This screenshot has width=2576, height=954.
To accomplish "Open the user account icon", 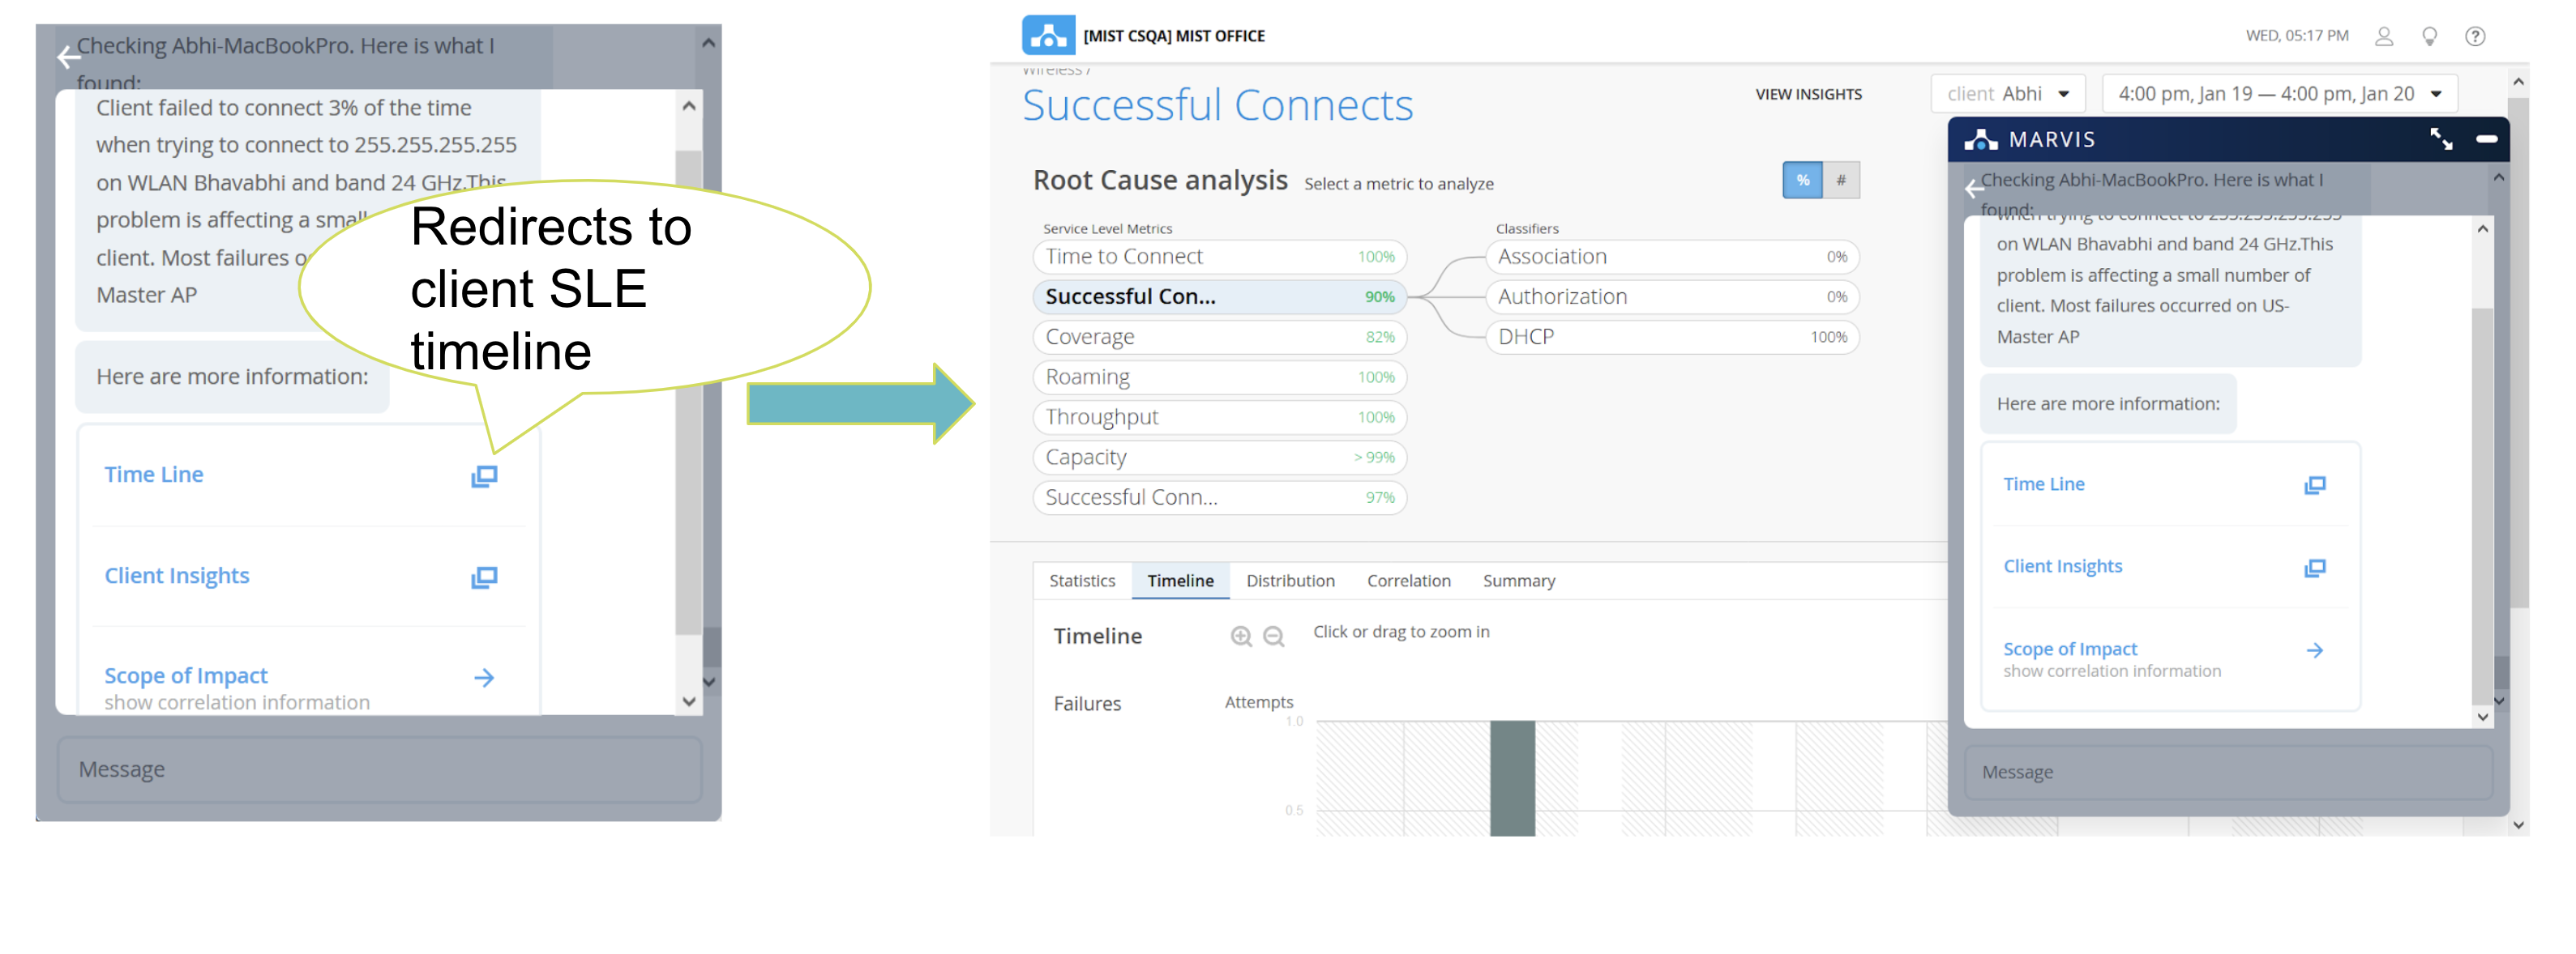I will coord(2383,36).
